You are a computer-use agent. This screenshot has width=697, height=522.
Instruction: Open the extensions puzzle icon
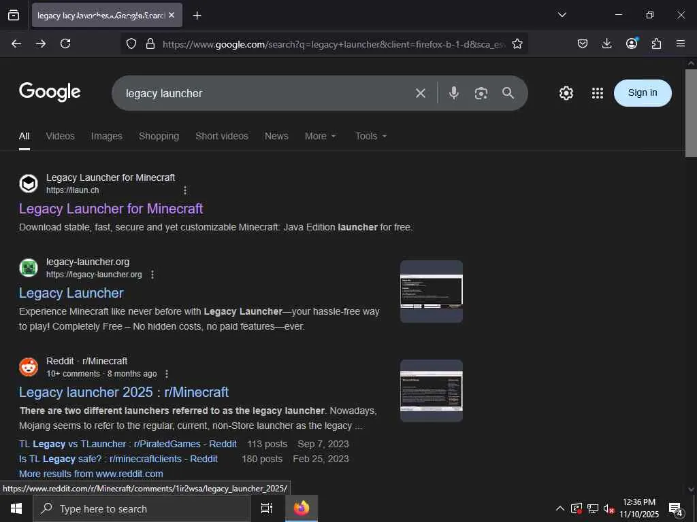point(656,43)
